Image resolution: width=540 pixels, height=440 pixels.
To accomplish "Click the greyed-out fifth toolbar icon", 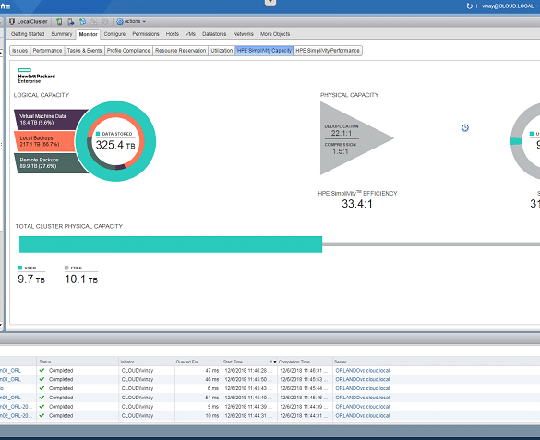I will click(x=105, y=21).
